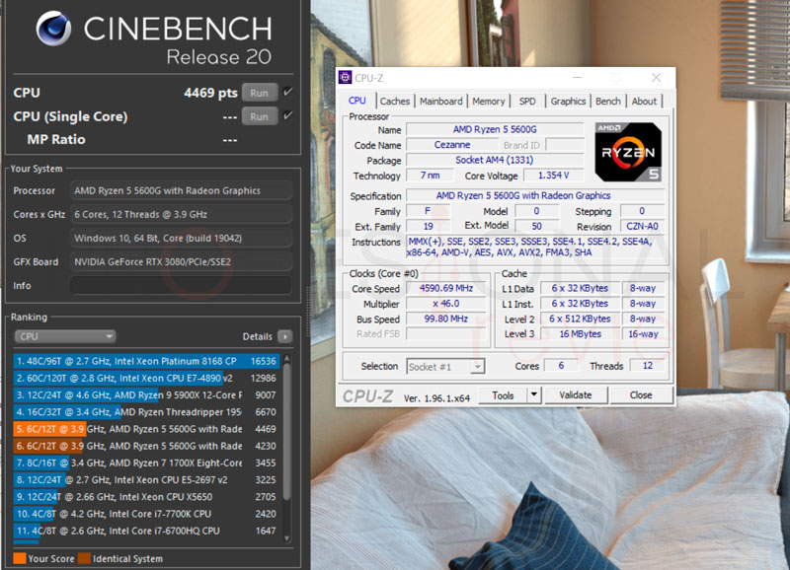Open the Graphics tab

(x=568, y=102)
